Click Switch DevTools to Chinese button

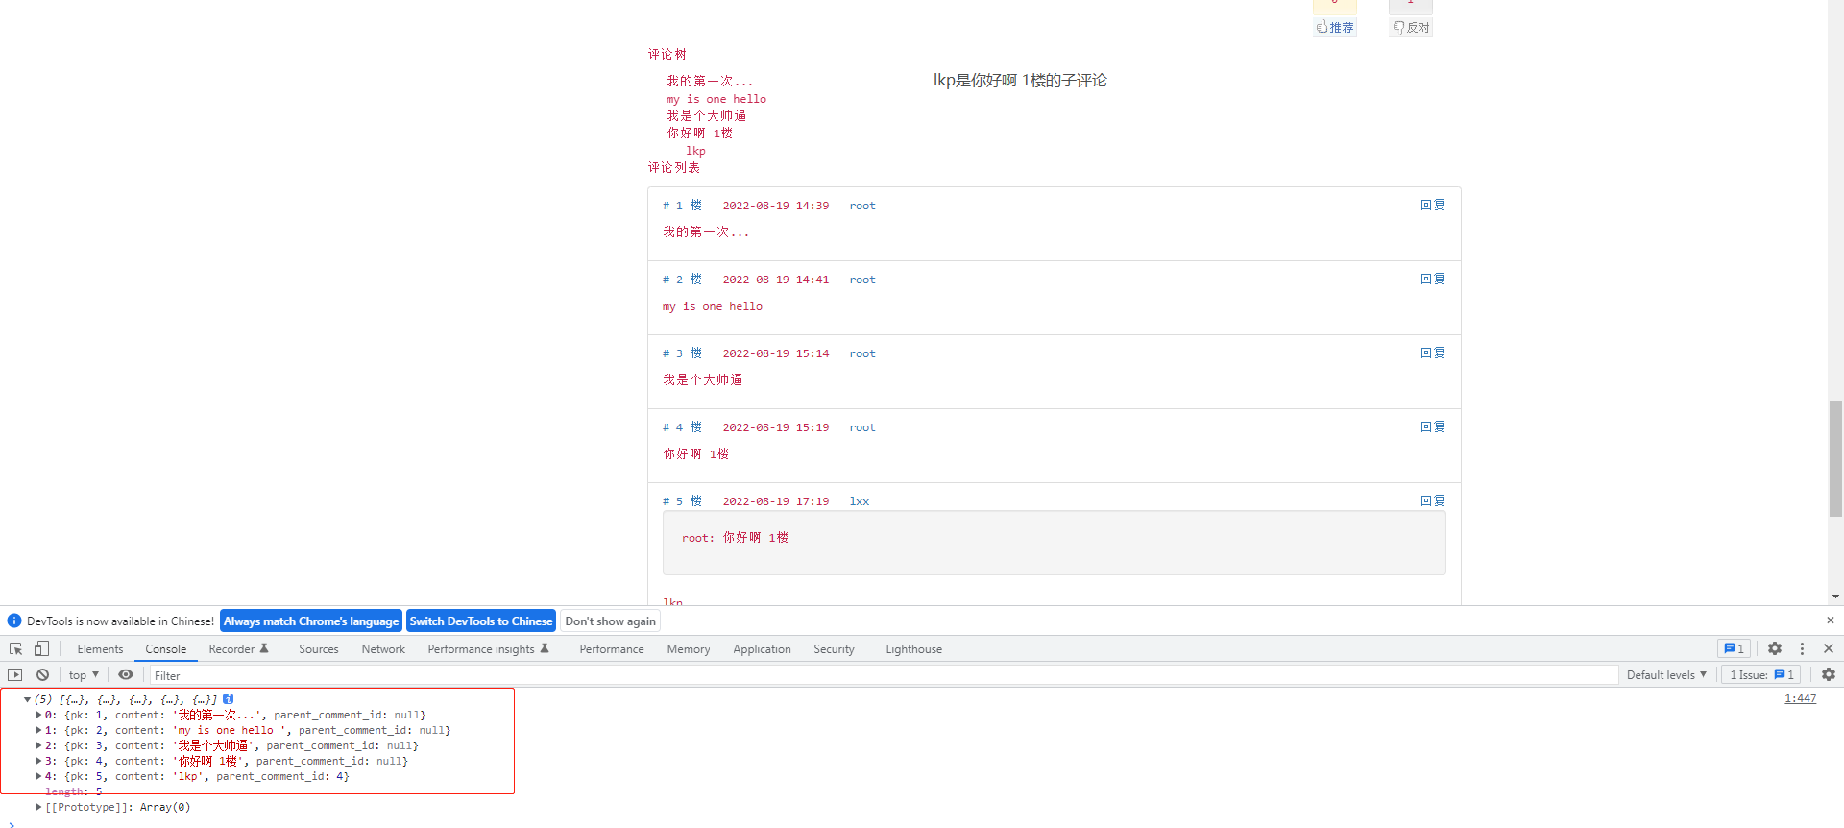481,621
